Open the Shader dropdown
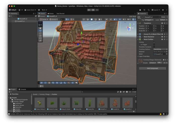 (153, 63)
